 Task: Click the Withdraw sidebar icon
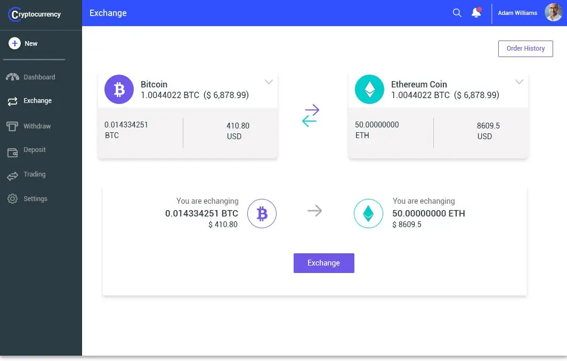point(12,126)
